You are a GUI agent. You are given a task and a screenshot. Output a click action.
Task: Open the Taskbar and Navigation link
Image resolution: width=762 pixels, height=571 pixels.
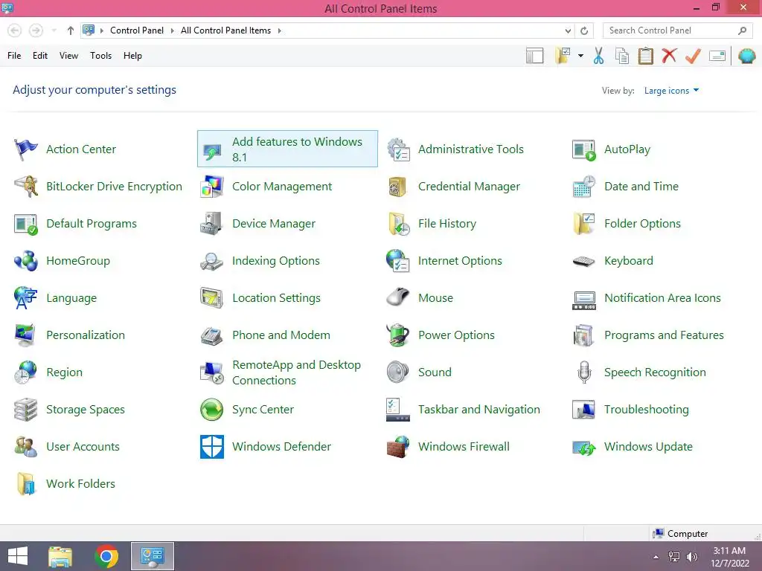[478, 410]
